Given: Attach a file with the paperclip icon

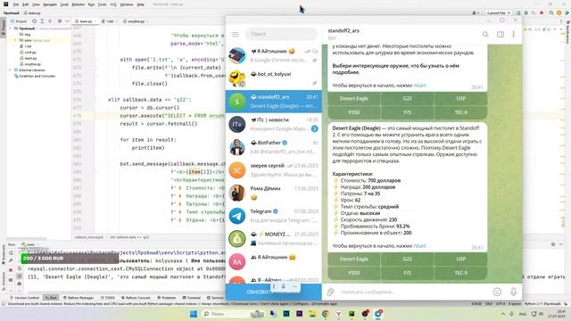Looking at the screenshot, I should click(330, 292).
